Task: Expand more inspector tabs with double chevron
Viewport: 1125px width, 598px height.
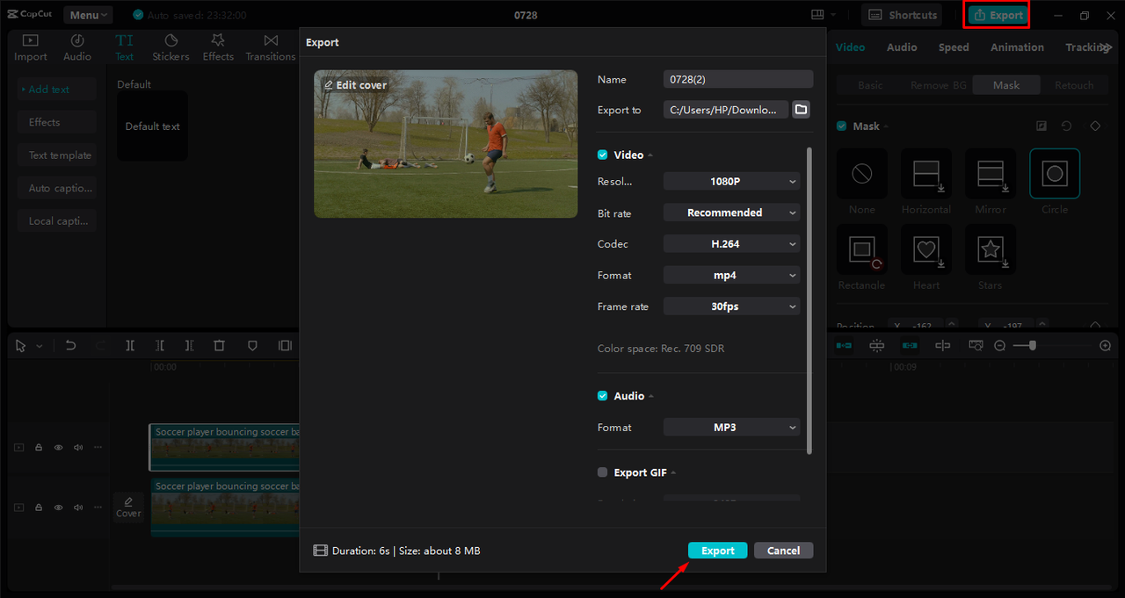Action: (x=1107, y=47)
